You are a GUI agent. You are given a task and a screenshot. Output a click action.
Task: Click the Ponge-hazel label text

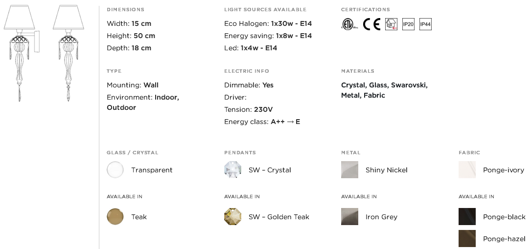tap(504, 239)
